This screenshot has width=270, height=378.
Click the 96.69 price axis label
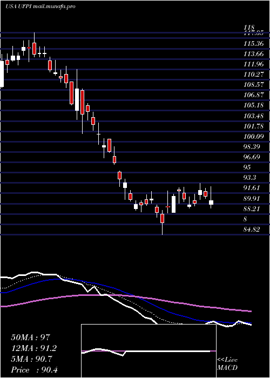tap(252, 157)
